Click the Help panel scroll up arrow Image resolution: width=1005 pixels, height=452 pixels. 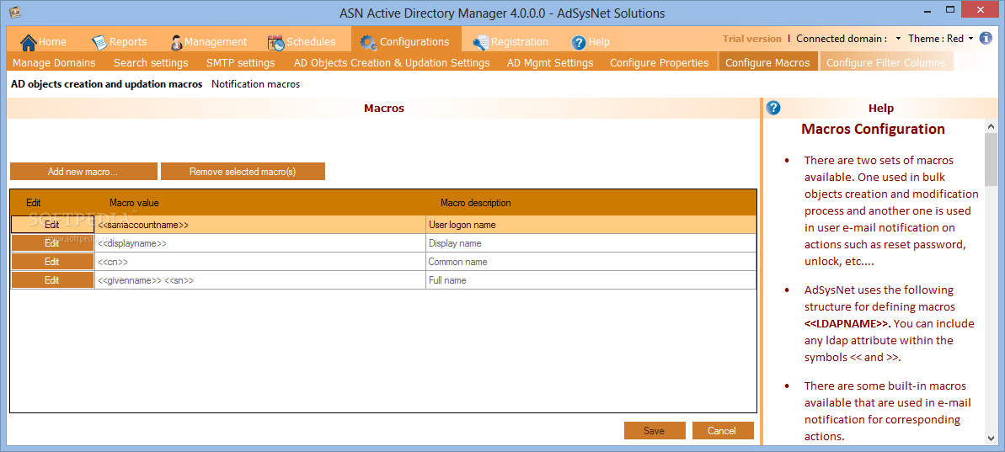coord(991,126)
